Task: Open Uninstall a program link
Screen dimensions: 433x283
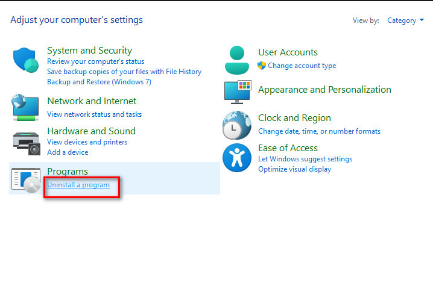Action: [78, 185]
